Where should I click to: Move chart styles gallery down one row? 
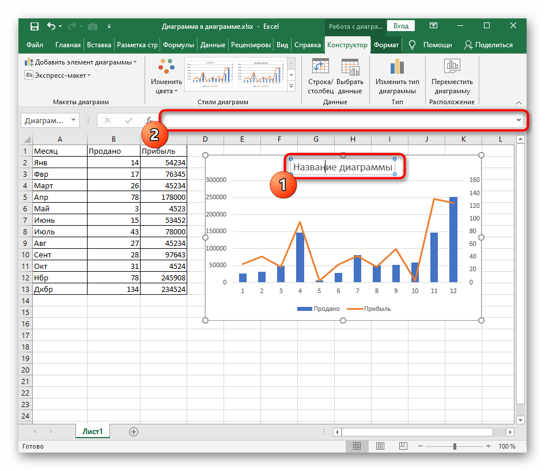click(292, 75)
